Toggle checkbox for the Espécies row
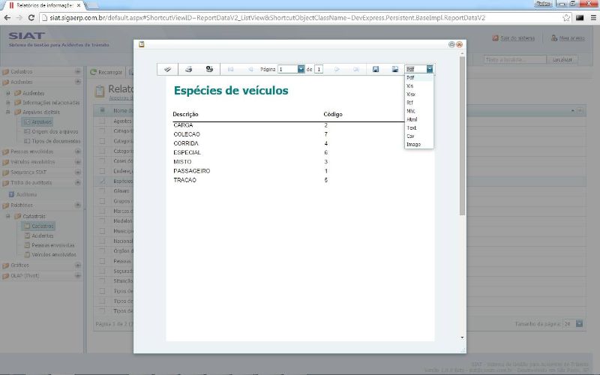600x375 pixels. pos(102,181)
